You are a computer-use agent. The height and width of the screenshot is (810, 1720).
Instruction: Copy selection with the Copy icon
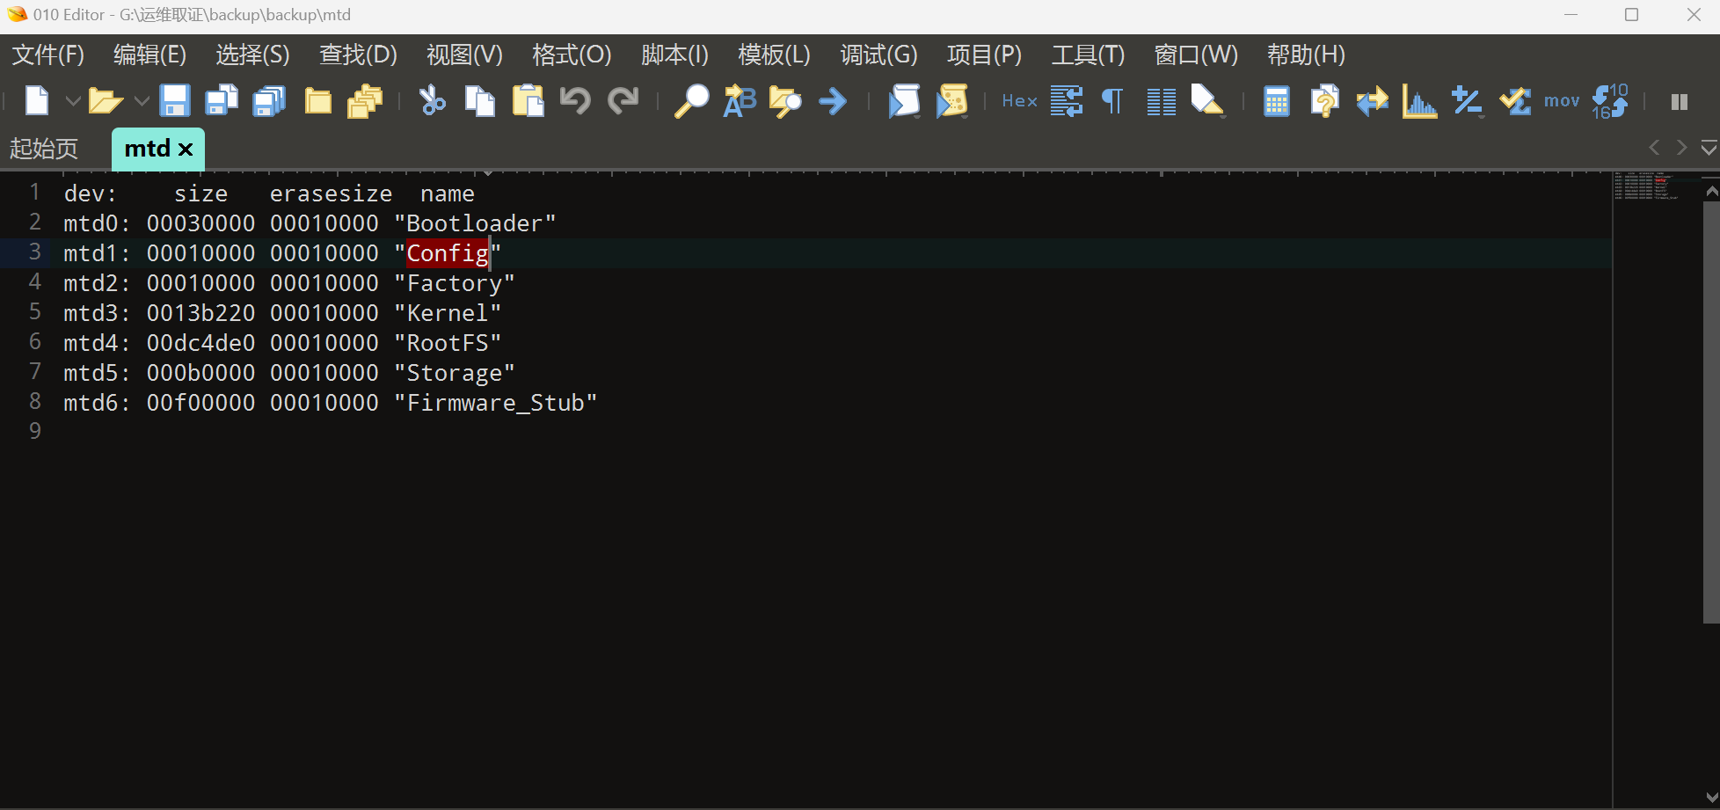pyautogui.click(x=479, y=101)
